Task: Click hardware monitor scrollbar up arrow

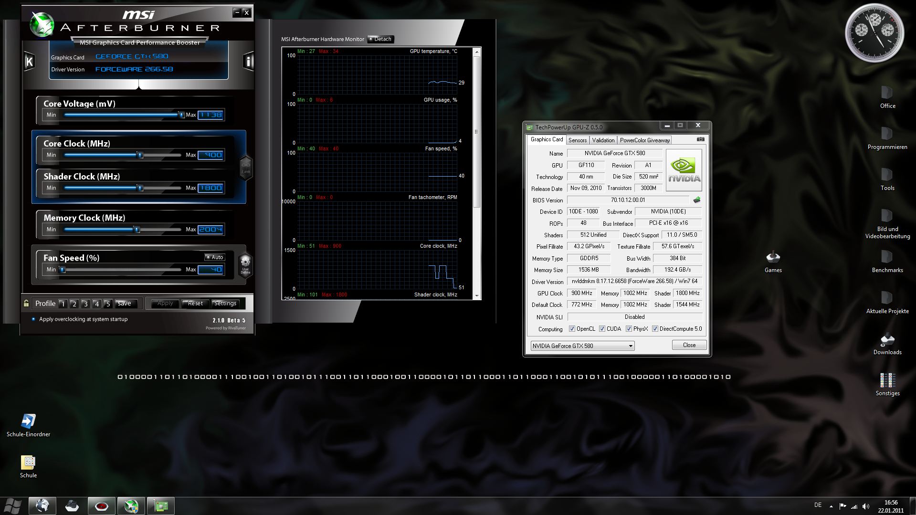Action: (476, 51)
